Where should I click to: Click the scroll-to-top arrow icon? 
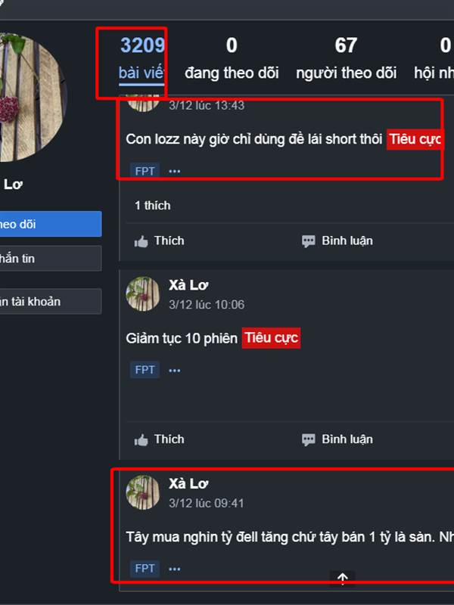click(x=343, y=578)
